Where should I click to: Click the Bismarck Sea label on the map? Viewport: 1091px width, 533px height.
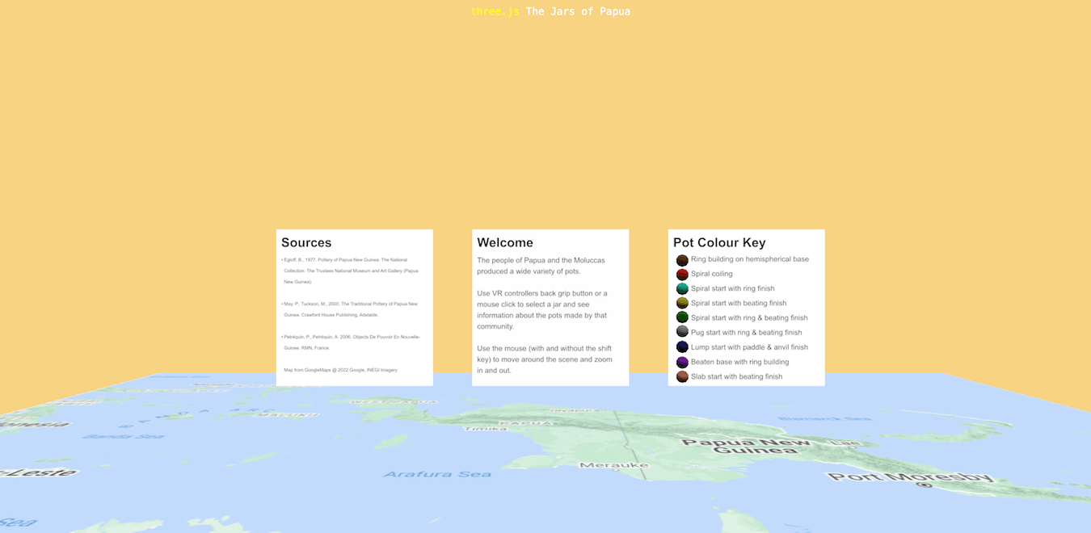click(825, 418)
